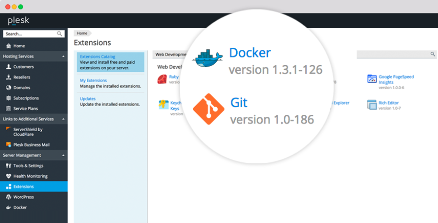Click the Service Plans icon
The height and width of the screenshot is (223, 438).
click(9, 109)
